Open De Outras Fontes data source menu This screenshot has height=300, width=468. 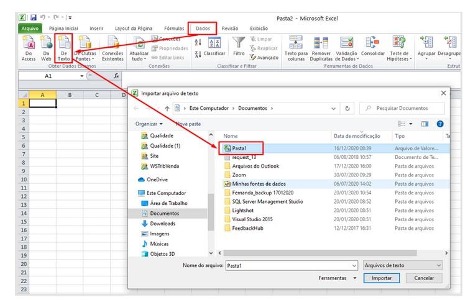click(85, 48)
